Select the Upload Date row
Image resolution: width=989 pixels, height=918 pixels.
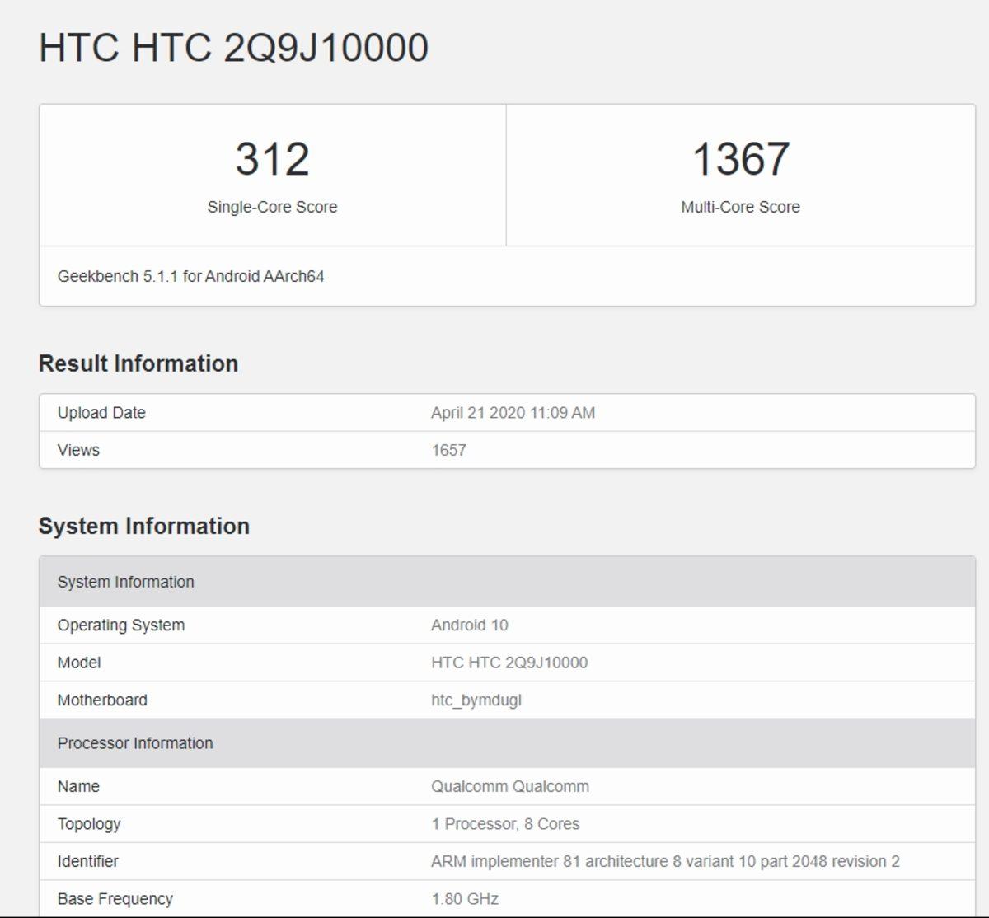[101, 413]
